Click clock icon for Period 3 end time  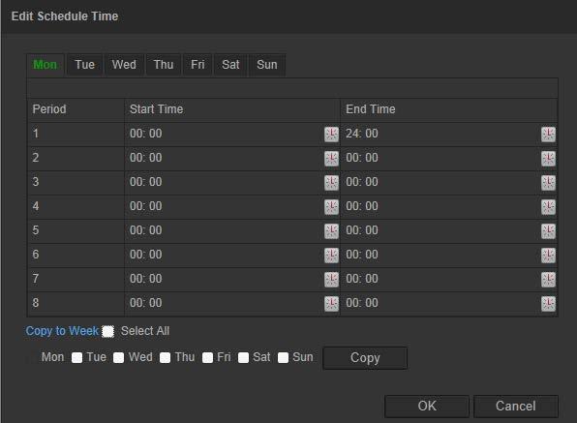(548, 183)
